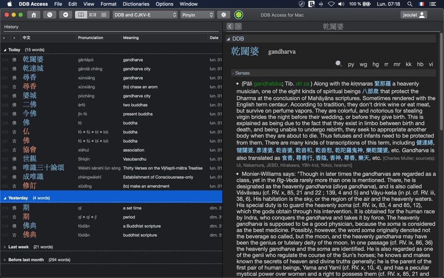Image resolution: width=444 pixels, height=278 pixels.
Task: Click the magnifier icon beside py
Action: coord(339,64)
